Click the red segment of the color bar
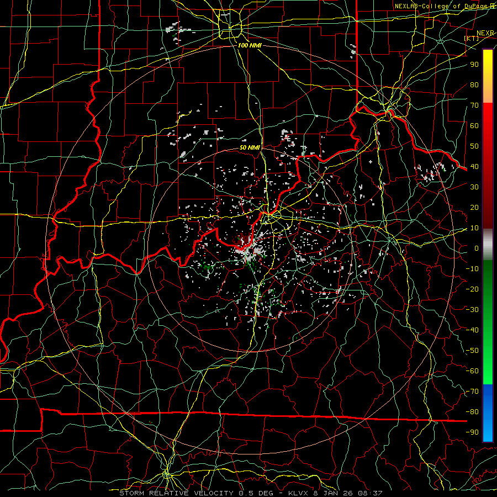 point(488,166)
